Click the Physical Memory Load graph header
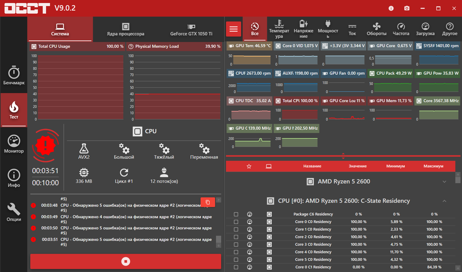 (174, 47)
